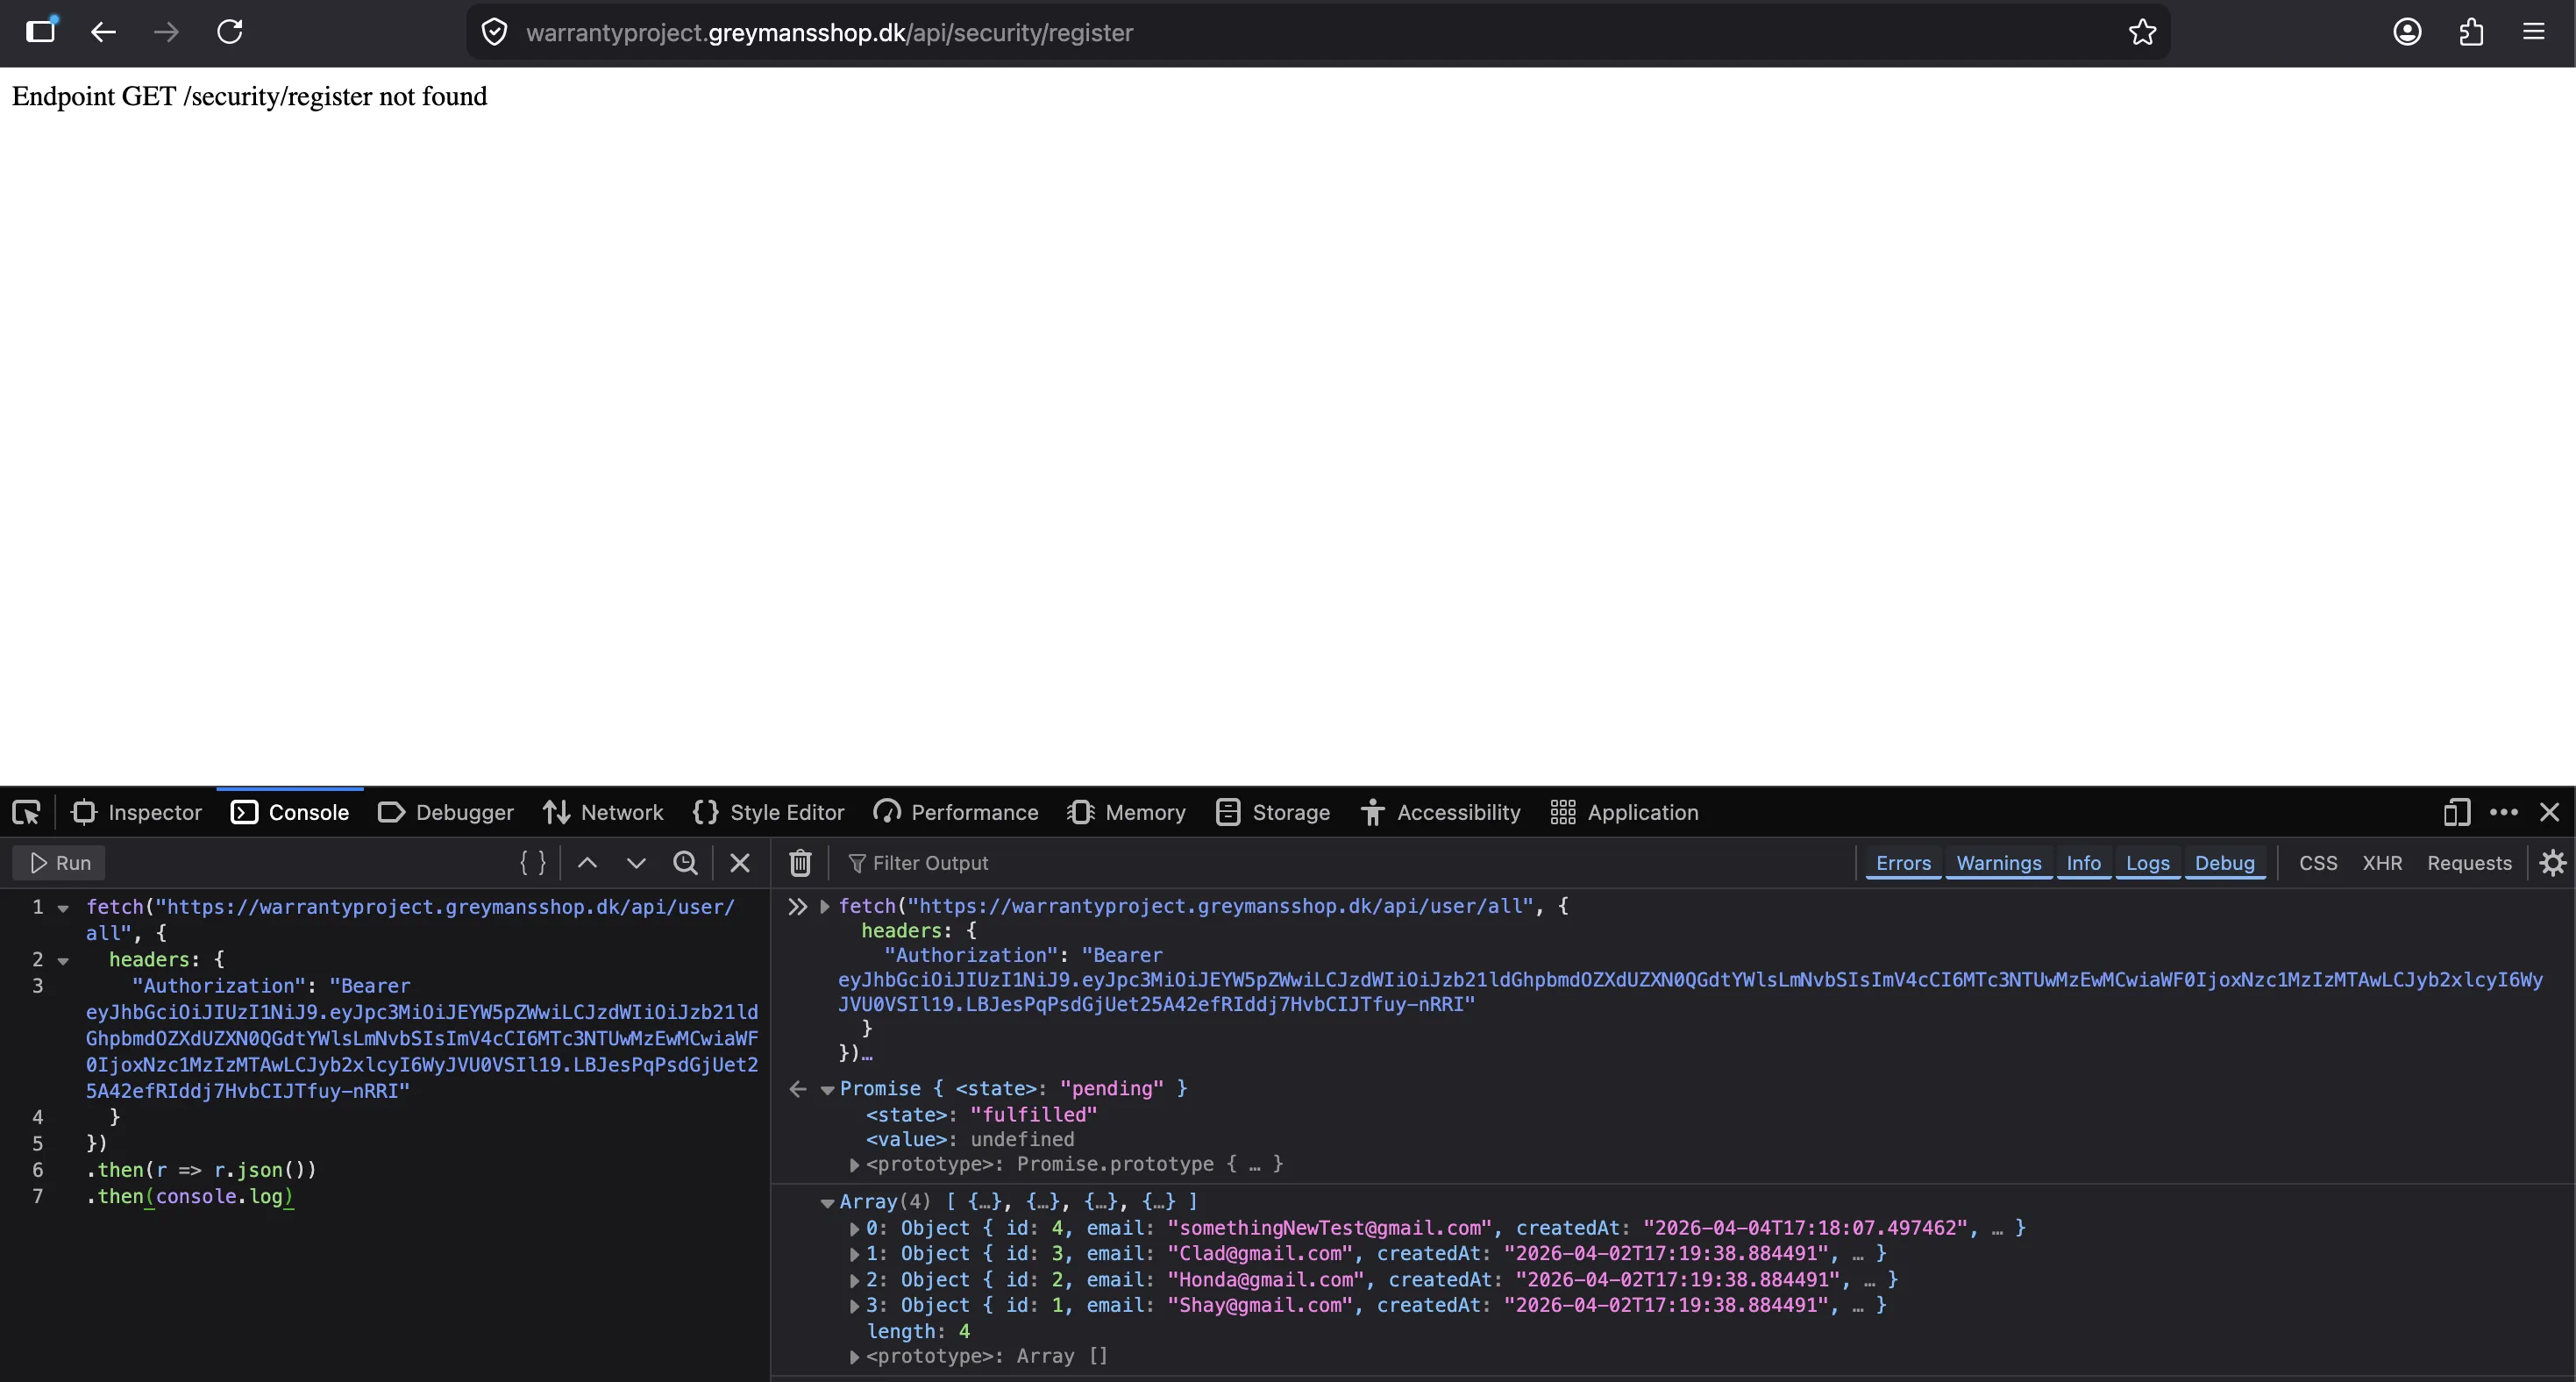This screenshot has height=1382, width=2576.
Task: Toggle responsive design mode icon
Action: pyautogui.click(x=2456, y=812)
